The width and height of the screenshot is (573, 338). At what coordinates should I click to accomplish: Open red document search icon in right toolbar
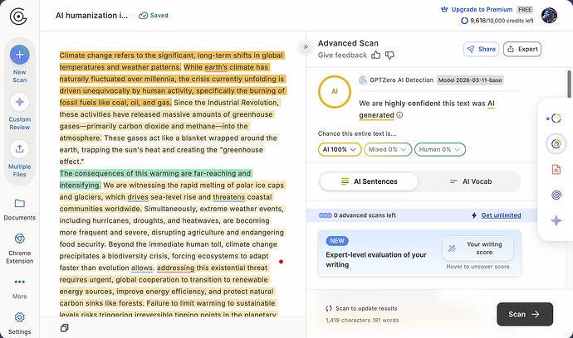point(556,169)
